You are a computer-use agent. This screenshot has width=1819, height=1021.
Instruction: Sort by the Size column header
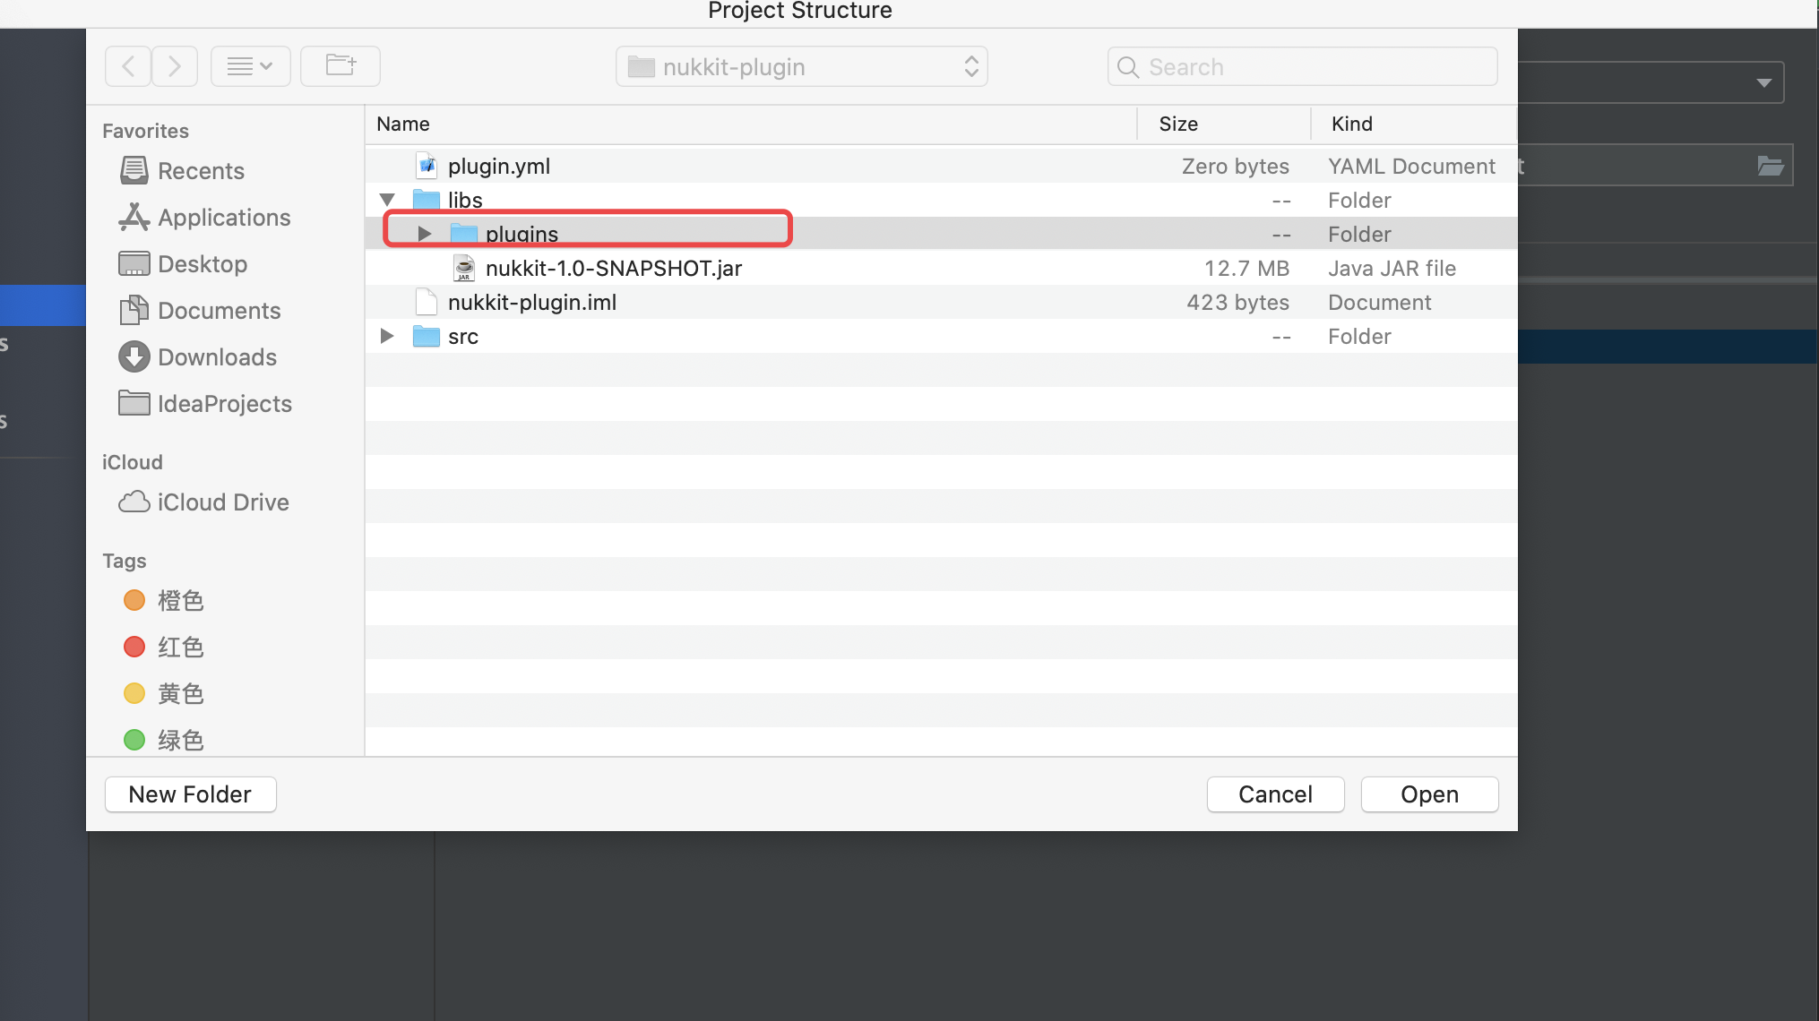(x=1177, y=124)
